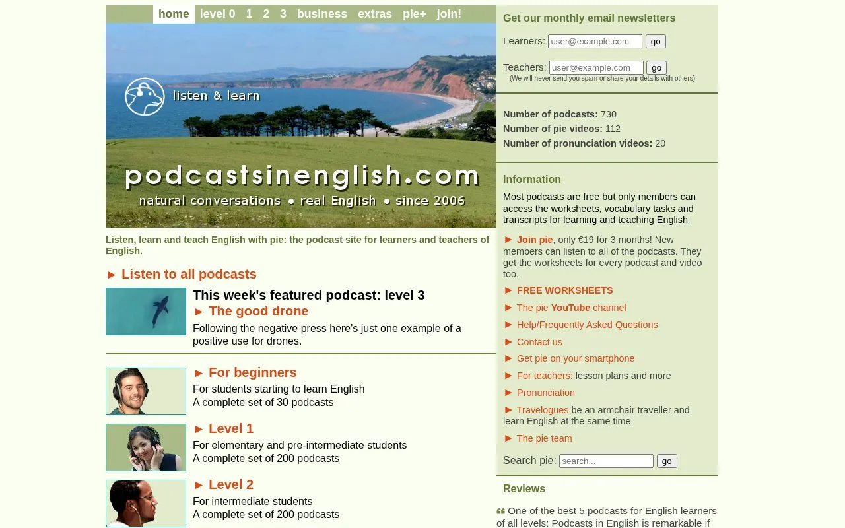This screenshot has width=845, height=528.
Task: Select level 3 in the navigation bar
Action: click(x=283, y=14)
